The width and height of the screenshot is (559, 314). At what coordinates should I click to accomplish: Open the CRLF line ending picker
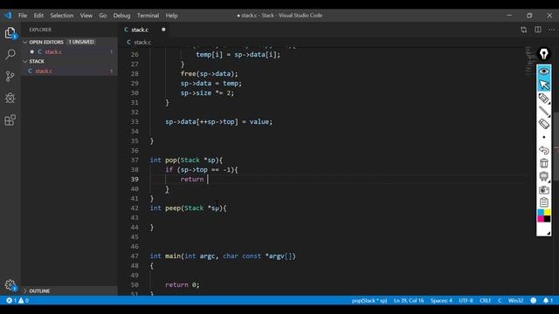(485, 300)
